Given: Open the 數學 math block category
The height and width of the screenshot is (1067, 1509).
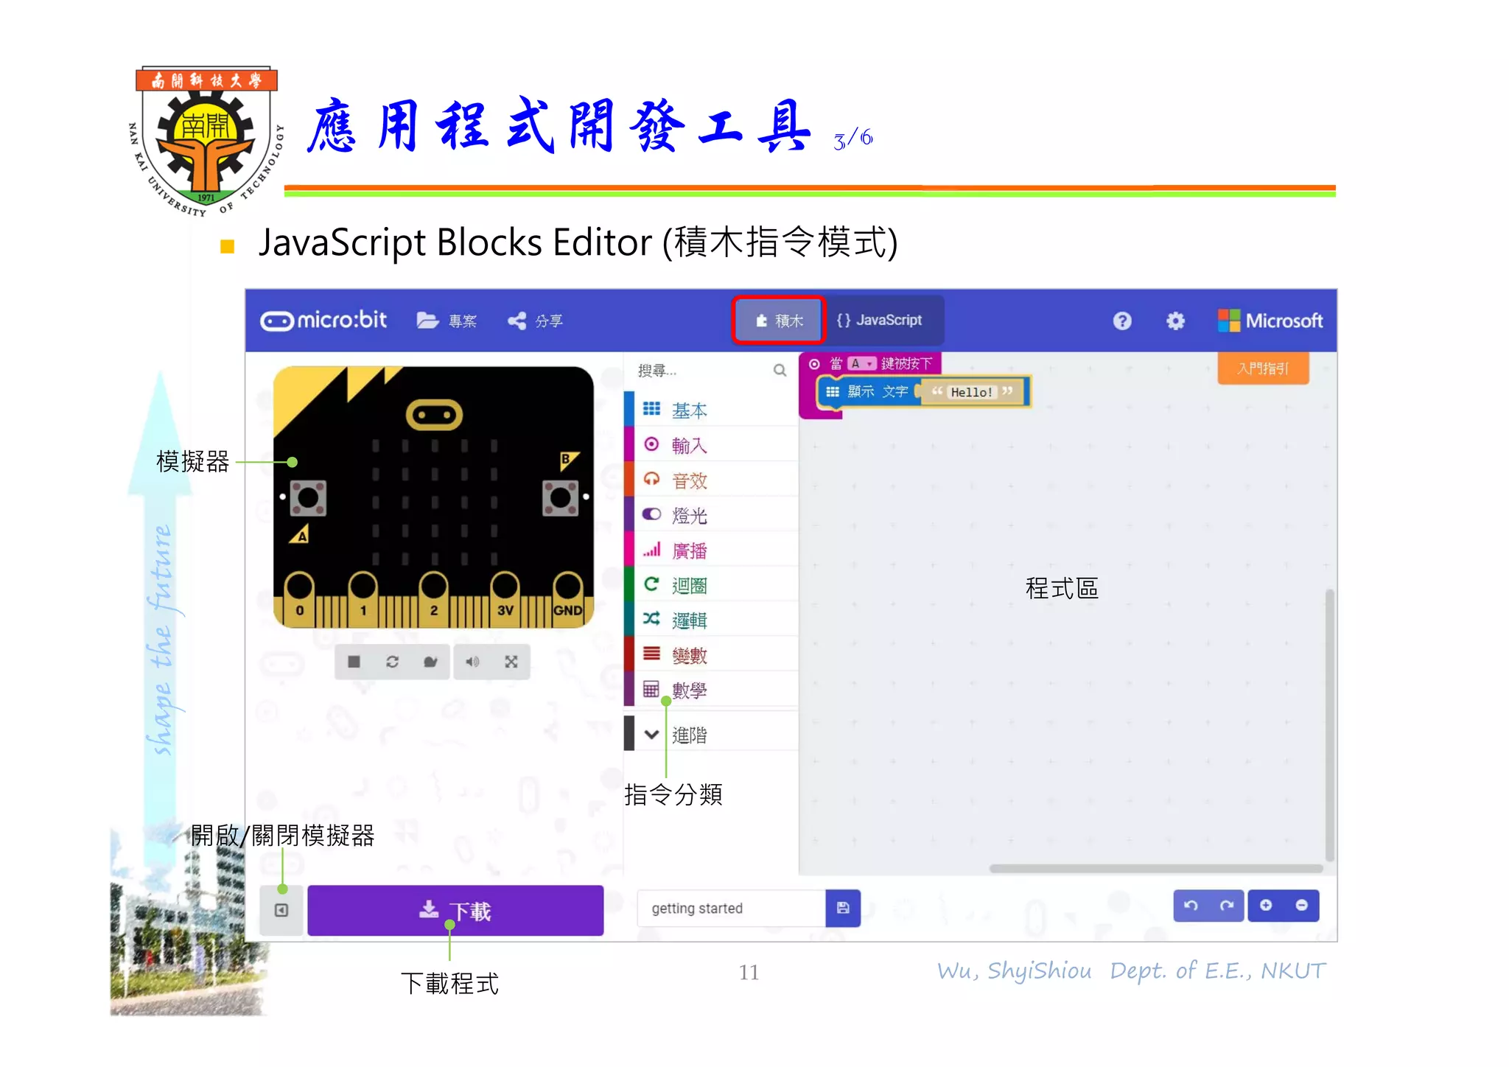Looking at the screenshot, I should 711,690.
